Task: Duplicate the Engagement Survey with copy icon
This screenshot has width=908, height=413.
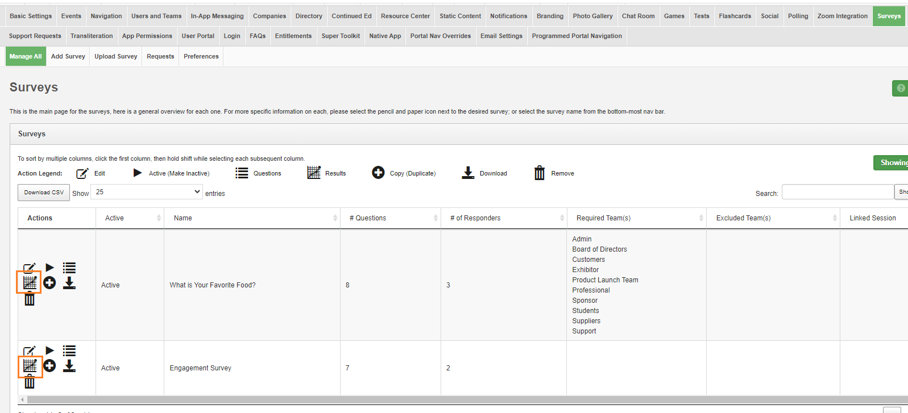Action: pyautogui.click(x=49, y=366)
